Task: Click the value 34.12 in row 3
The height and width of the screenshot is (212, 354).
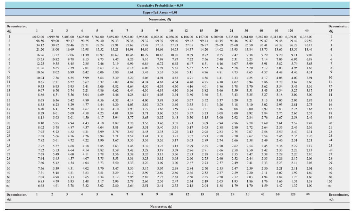Action: tap(40, 45)
